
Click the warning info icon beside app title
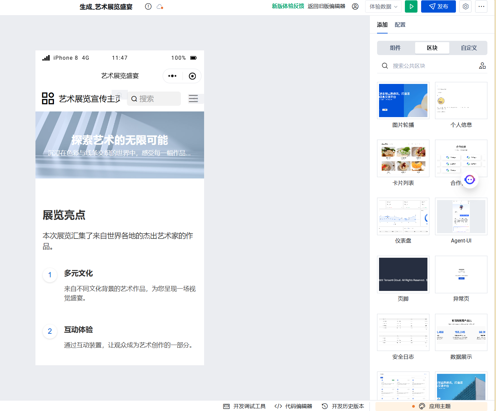(148, 7)
